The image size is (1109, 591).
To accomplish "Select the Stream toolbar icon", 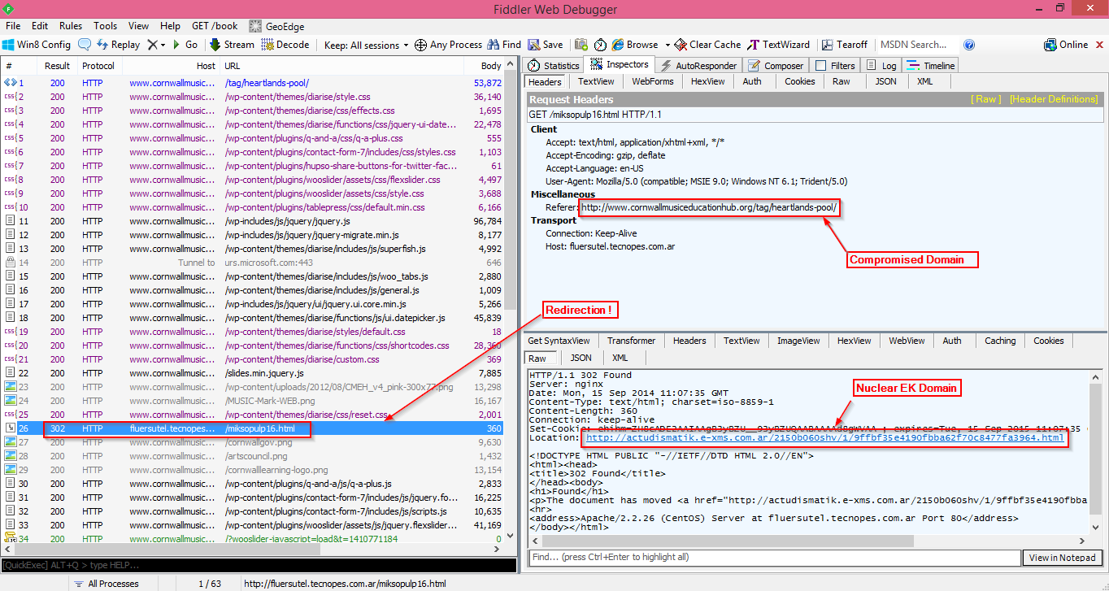I will tap(232, 44).
